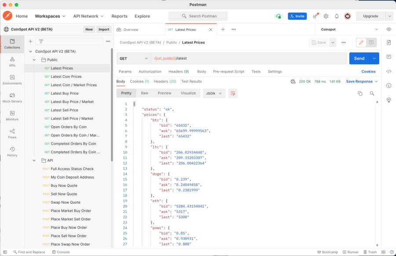Toggle the sidebar visibility in status bar
Image resolution: width=396 pixels, height=256 pixels.
(x=5, y=252)
